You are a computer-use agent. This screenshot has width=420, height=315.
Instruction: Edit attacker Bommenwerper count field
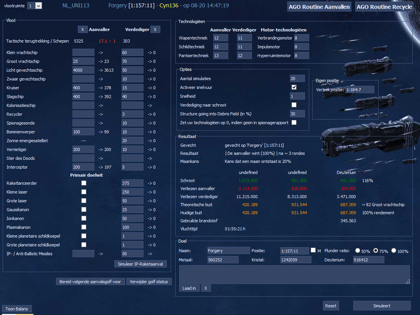83,132
